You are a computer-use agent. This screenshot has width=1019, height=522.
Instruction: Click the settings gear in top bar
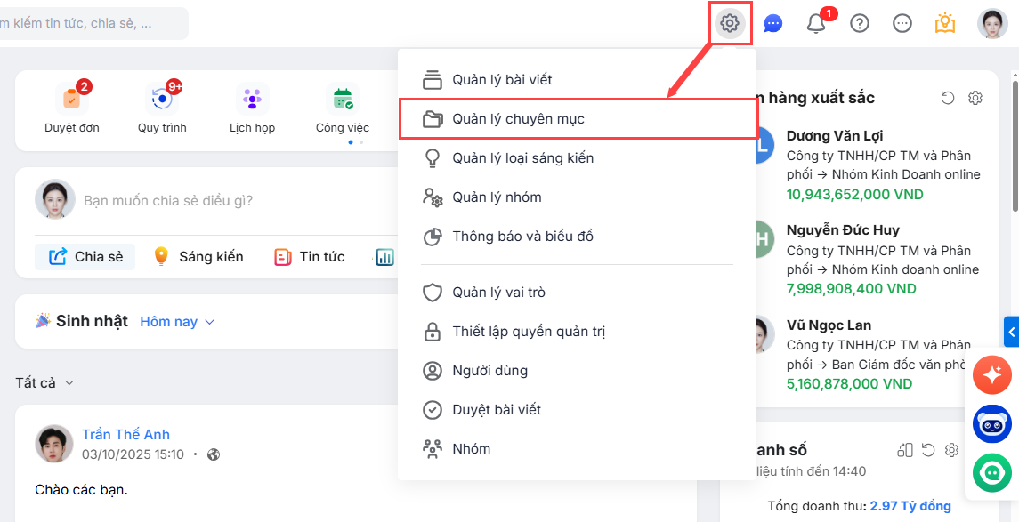[731, 24]
